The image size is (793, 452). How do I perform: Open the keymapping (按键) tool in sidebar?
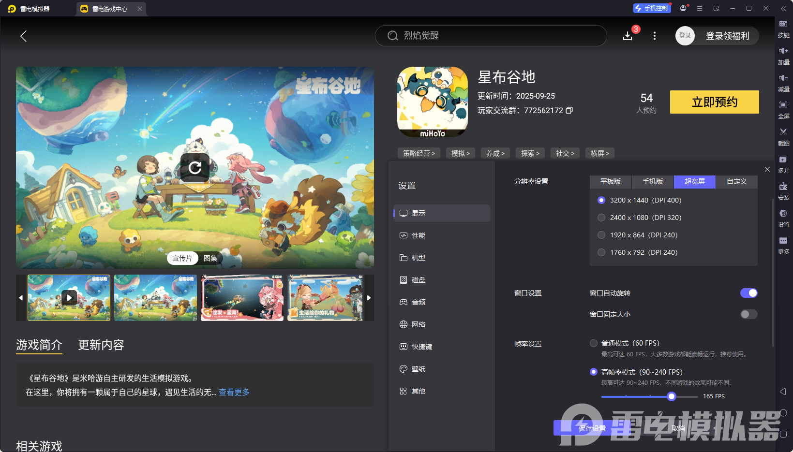pyautogui.click(x=784, y=28)
